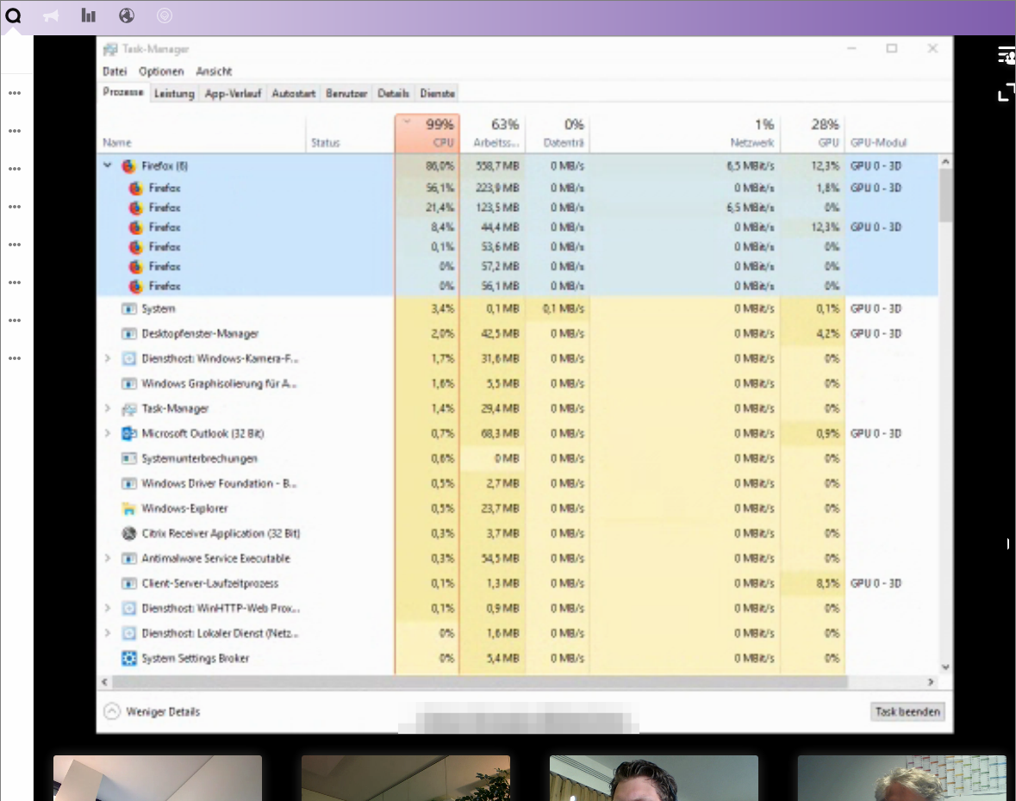This screenshot has width=1016, height=801.
Task: Click the Task-Manager title bar icon
Action: [x=111, y=49]
